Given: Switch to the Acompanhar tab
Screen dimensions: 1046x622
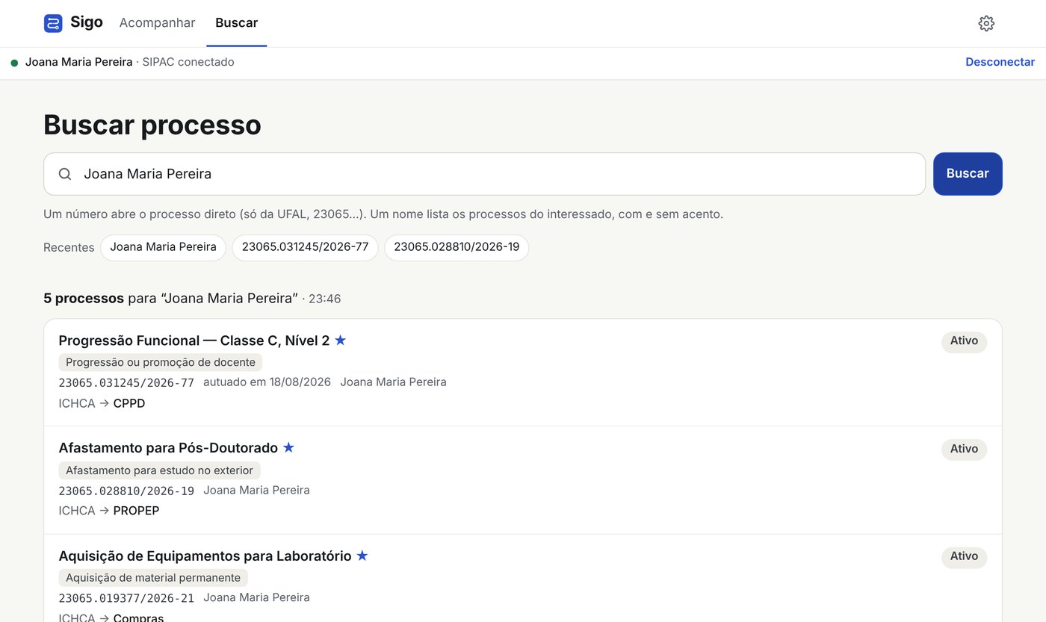Looking at the screenshot, I should coord(157,23).
